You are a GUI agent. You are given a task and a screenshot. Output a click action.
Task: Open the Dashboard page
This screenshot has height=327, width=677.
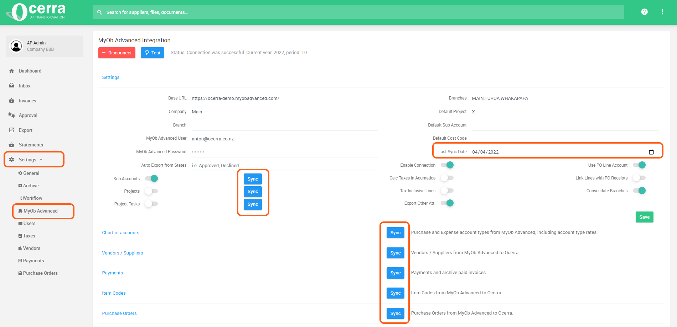click(x=30, y=71)
